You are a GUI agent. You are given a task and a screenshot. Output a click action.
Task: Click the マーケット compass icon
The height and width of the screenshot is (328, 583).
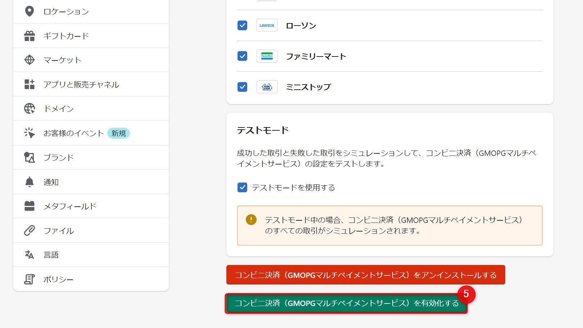(x=30, y=60)
